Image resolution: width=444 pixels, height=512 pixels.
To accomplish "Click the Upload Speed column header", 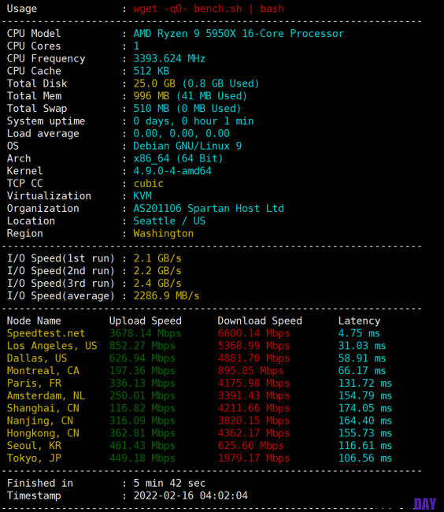I will coord(145,321).
